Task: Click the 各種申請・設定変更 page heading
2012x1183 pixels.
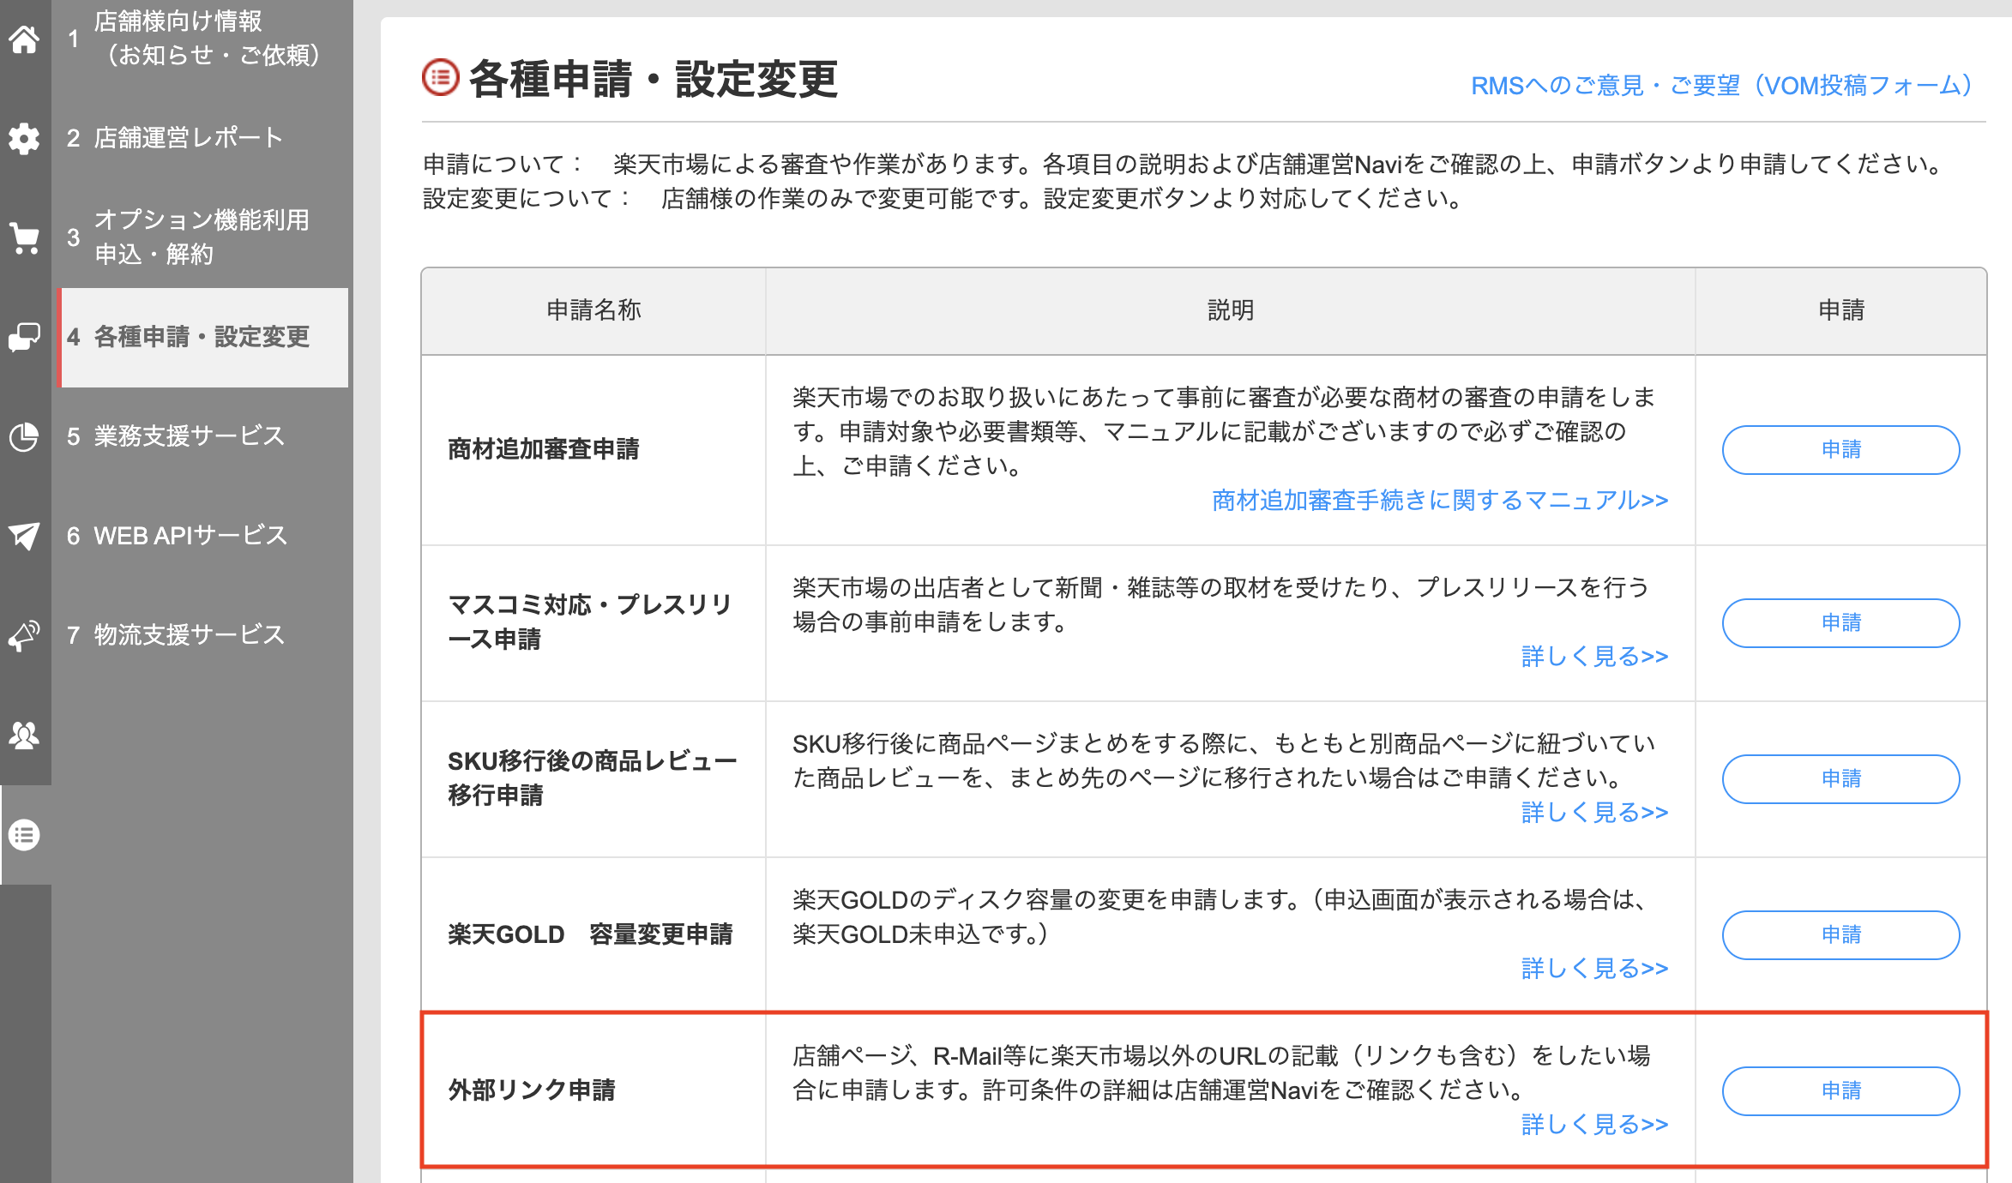Action: tap(653, 79)
